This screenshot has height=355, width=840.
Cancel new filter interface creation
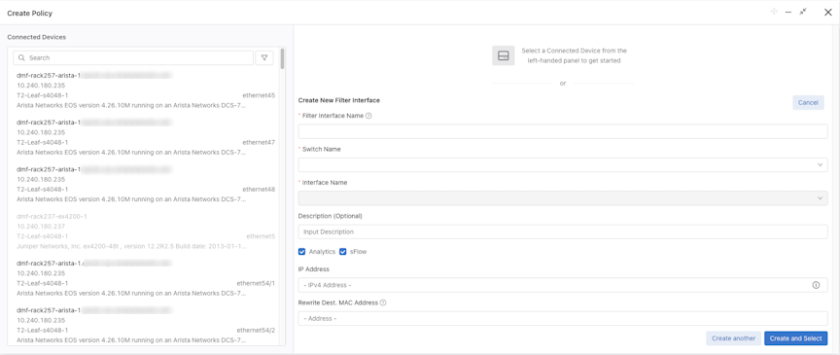(808, 103)
